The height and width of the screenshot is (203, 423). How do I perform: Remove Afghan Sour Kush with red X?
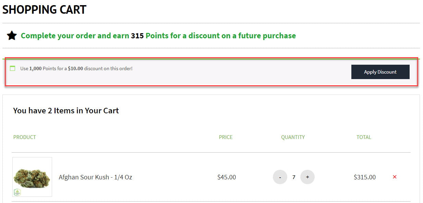tap(395, 177)
